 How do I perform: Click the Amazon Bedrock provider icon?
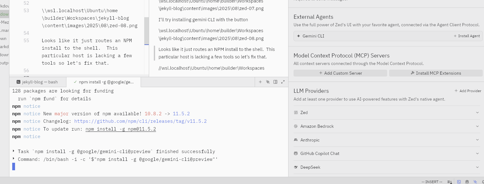[296, 126]
